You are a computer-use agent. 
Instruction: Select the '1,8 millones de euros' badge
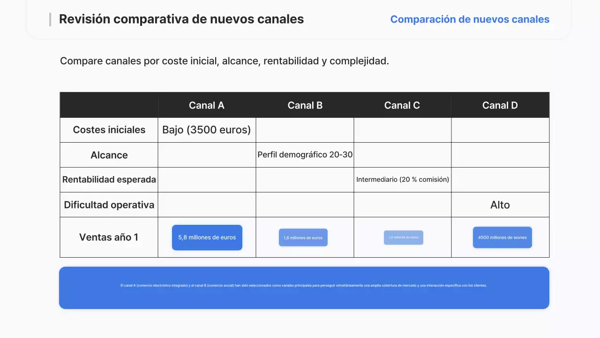(x=303, y=238)
